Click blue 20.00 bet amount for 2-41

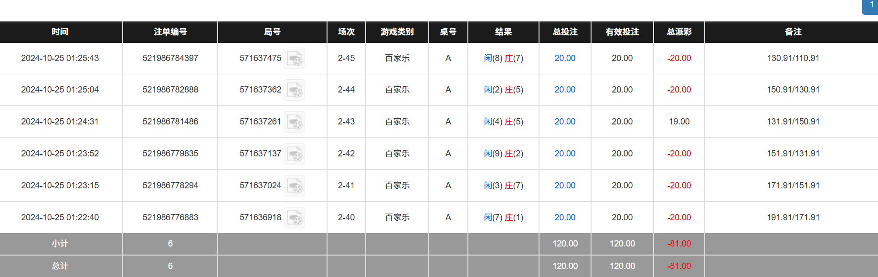pyautogui.click(x=565, y=185)
